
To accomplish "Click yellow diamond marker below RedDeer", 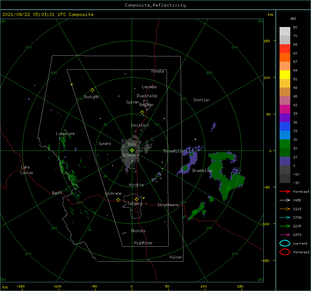I will (x=142, y=112).
